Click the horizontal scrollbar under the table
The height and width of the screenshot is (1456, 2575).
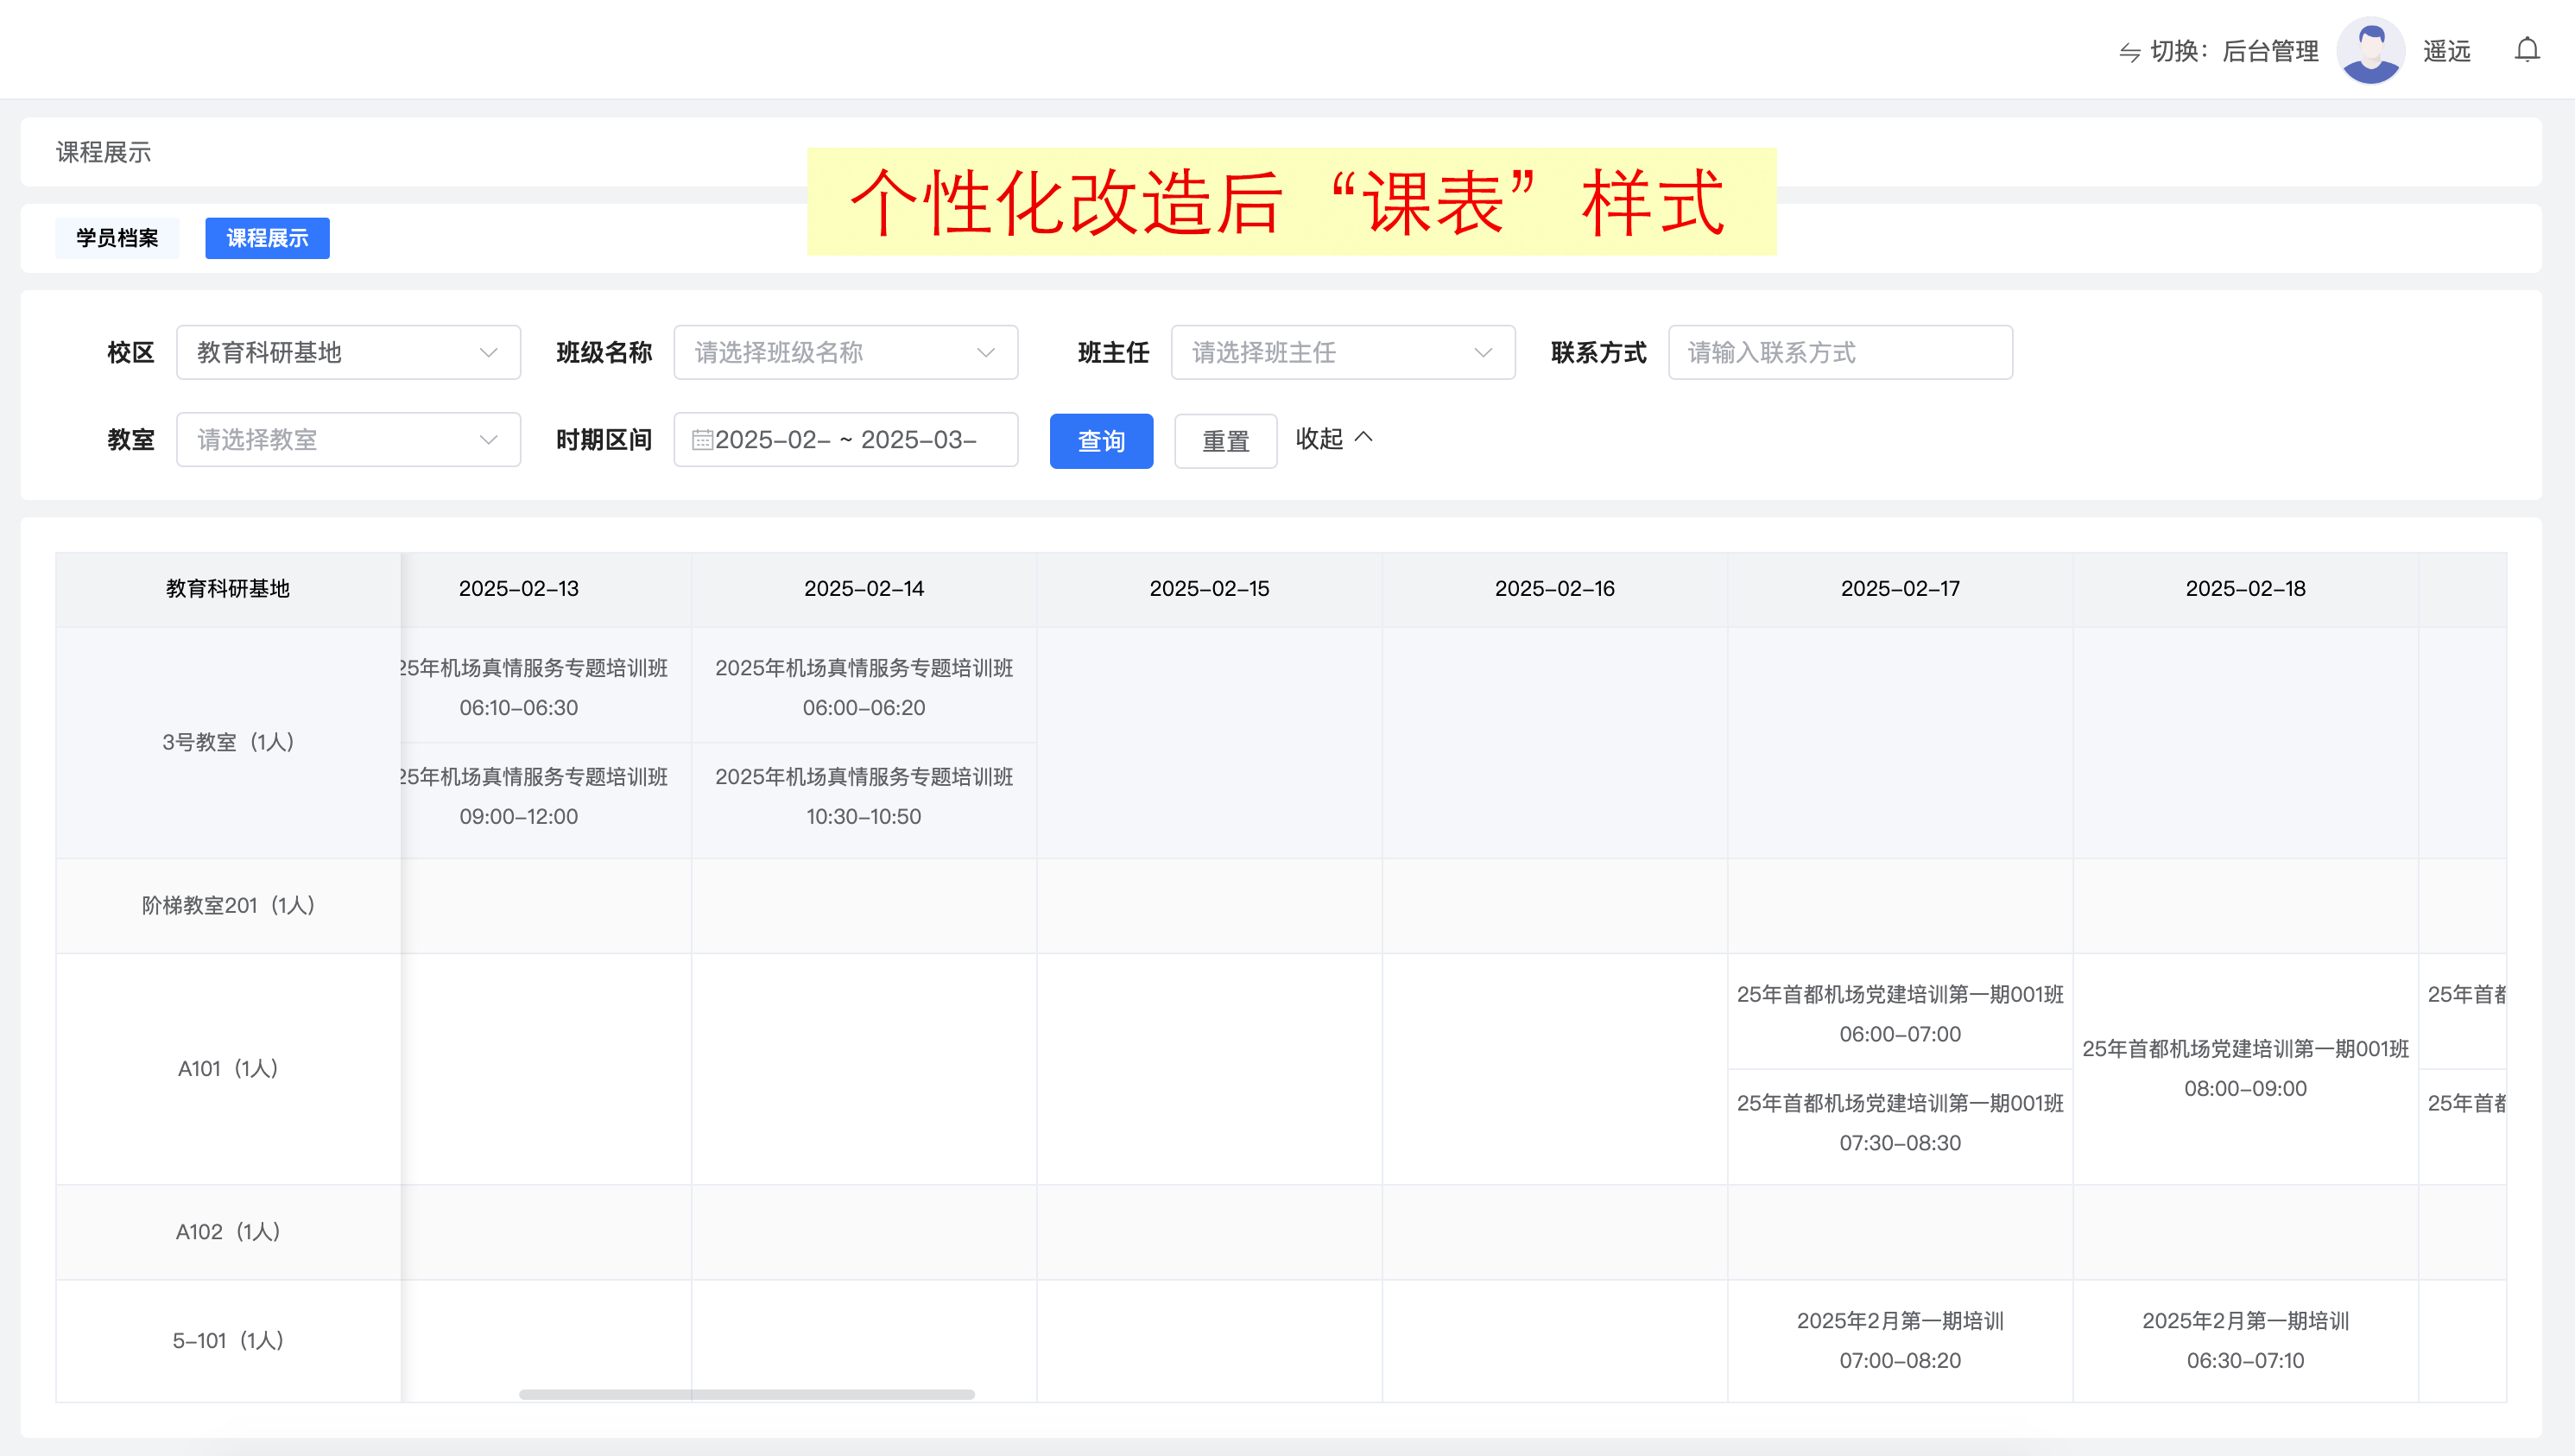click(746, 1394)
